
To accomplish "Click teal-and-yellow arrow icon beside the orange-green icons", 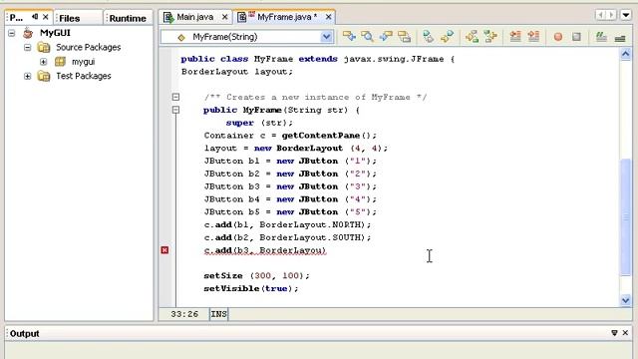I will point(447,37).
